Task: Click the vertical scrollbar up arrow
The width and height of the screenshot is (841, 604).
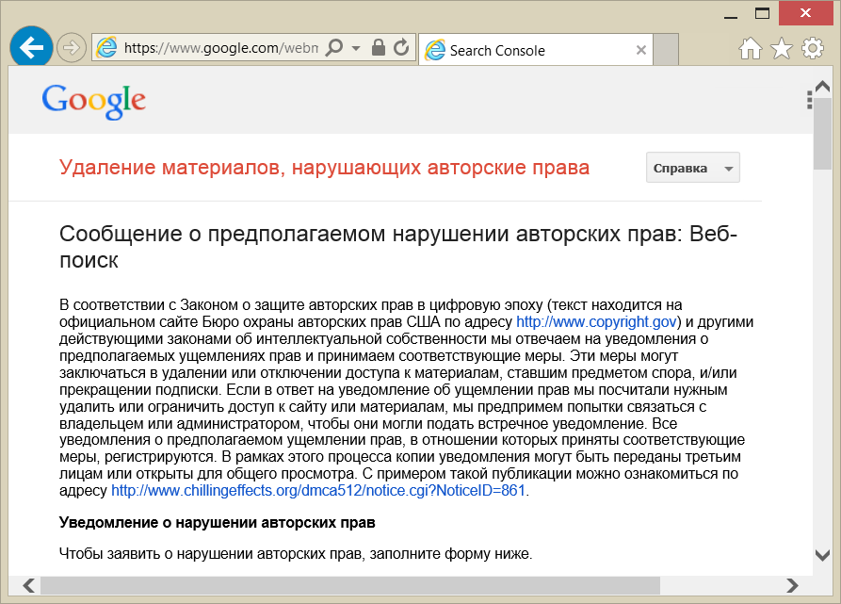Action: 822,86
